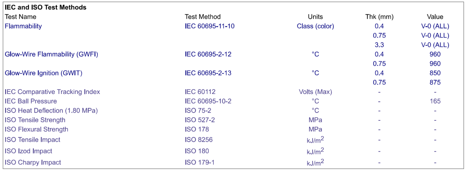Open the ISO Flexural Strength entry
Screen dimensions: 467x172
pos(36,129)
